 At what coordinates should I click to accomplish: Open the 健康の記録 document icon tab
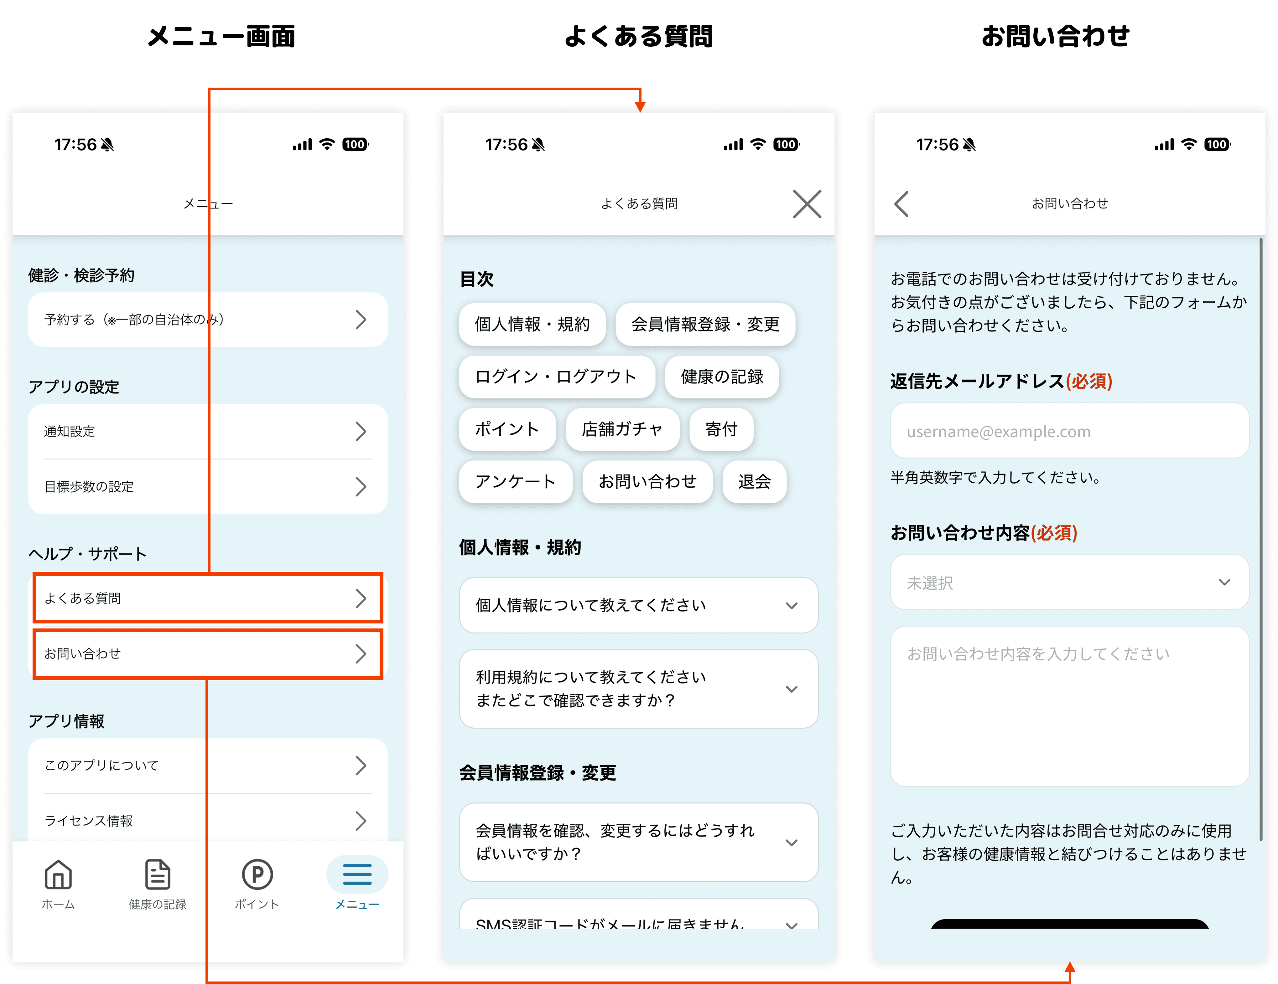pyautogui.click(x=158, y=875)
